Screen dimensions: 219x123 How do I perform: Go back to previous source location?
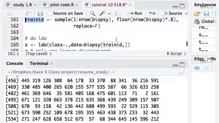tap(9, 14)
